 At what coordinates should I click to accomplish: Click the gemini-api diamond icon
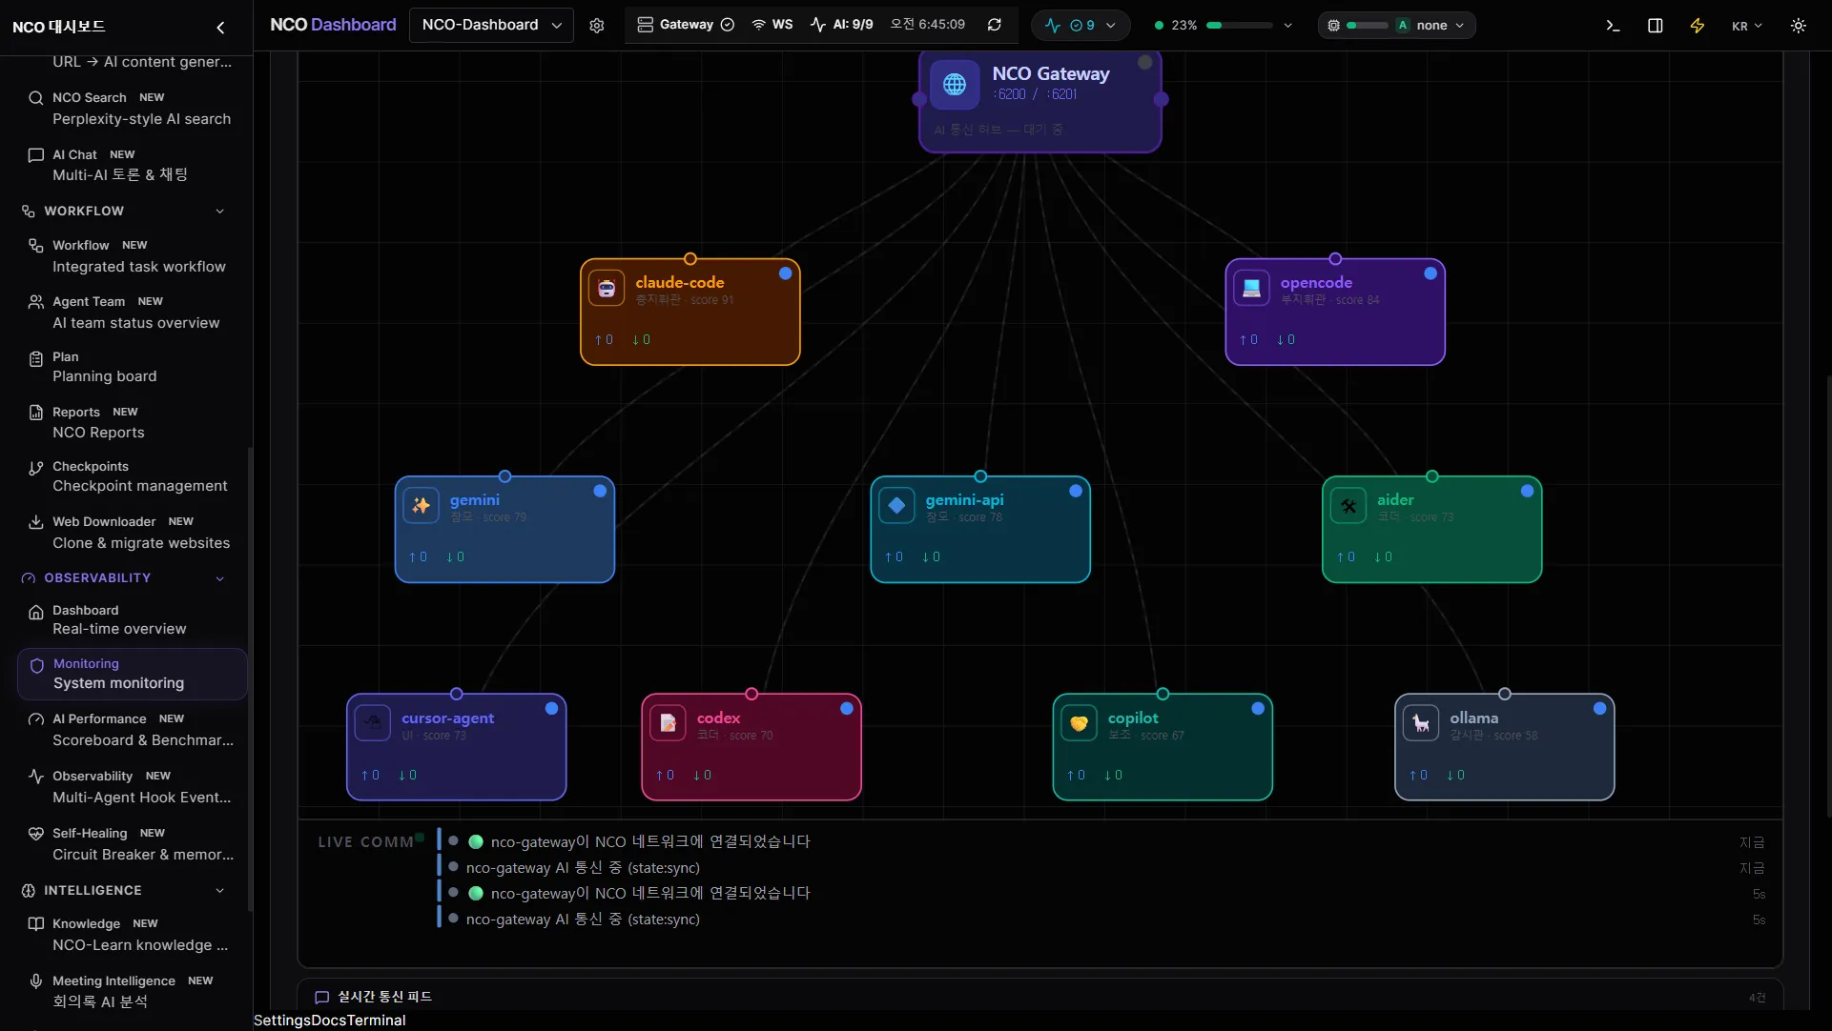tap(896, 505)
